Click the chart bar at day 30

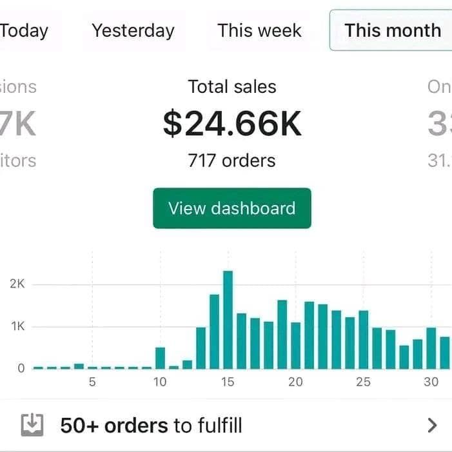point(431,348)
